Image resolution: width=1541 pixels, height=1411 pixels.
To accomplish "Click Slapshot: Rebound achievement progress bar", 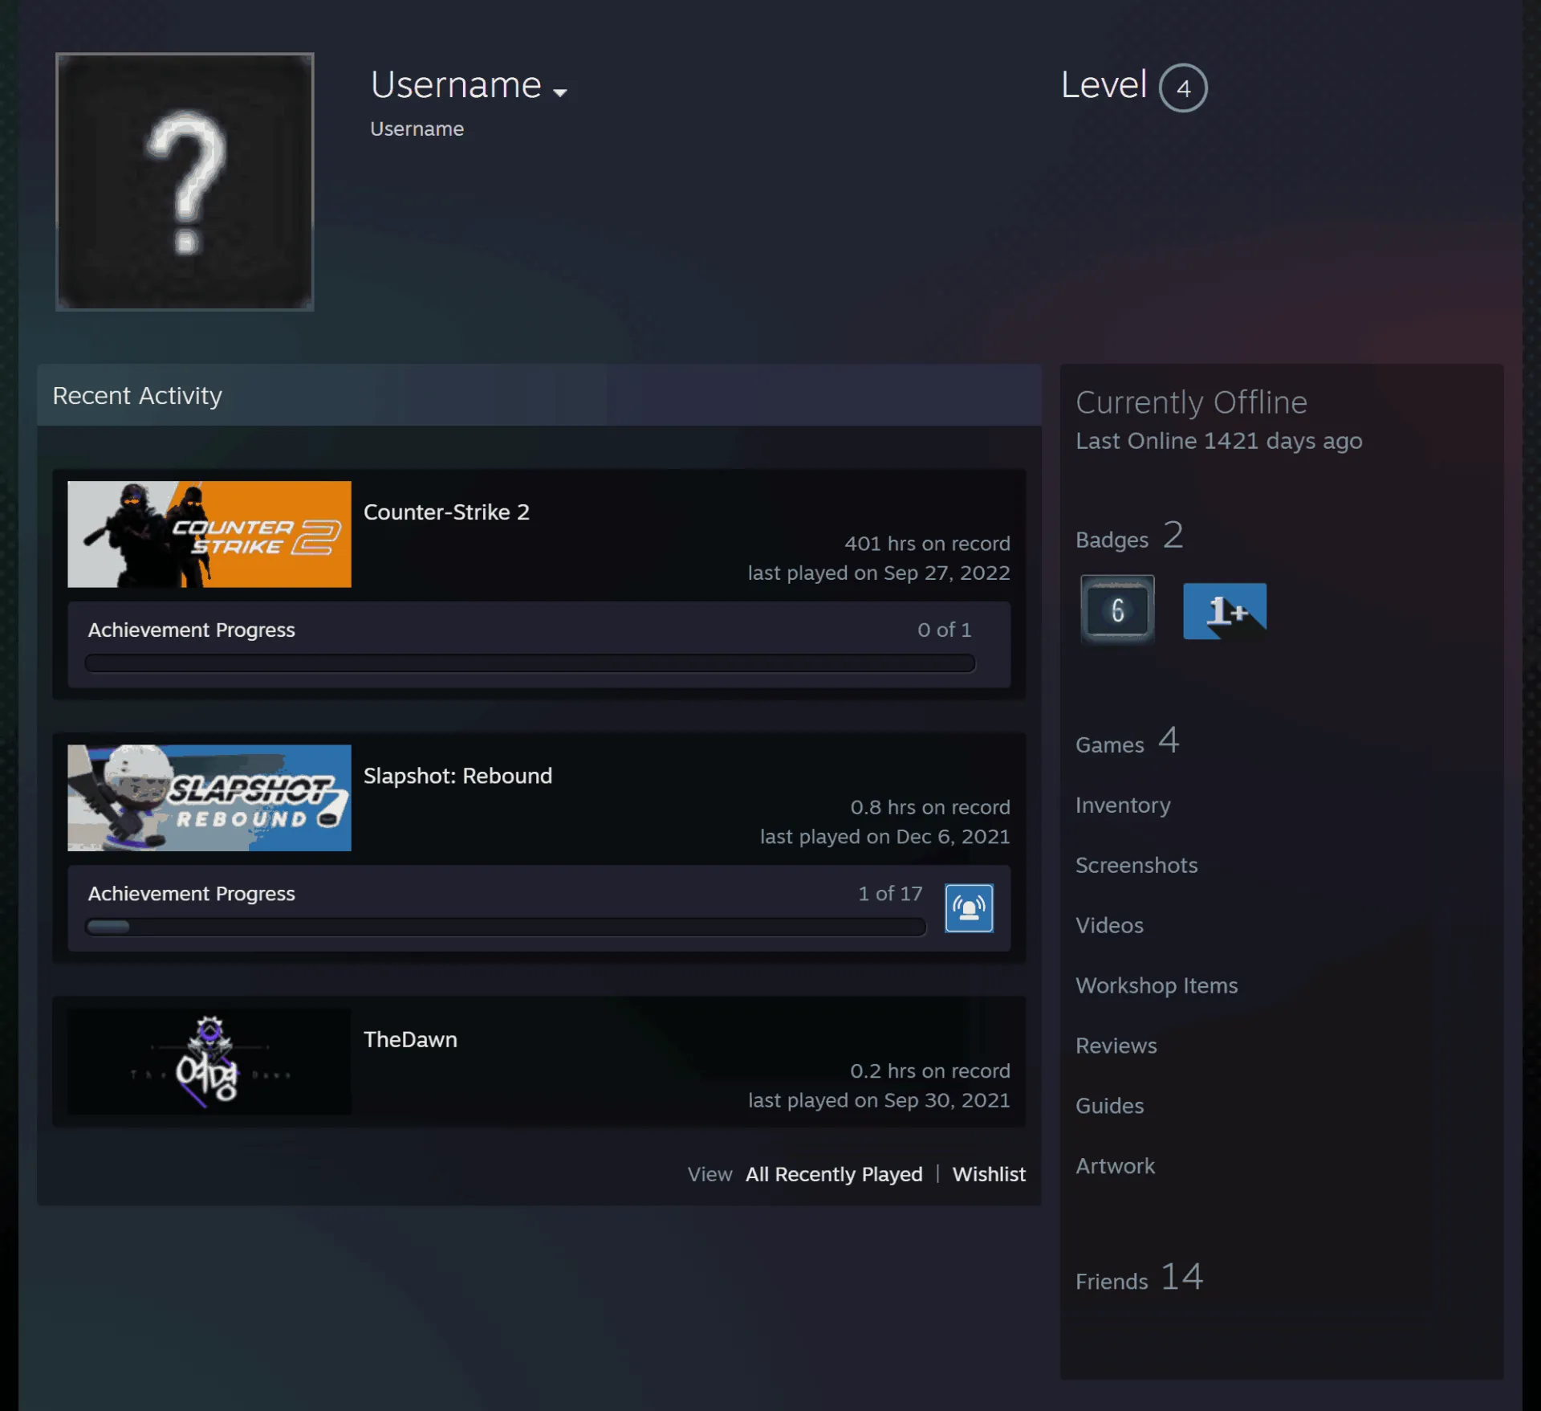I will tap(506, 927).
